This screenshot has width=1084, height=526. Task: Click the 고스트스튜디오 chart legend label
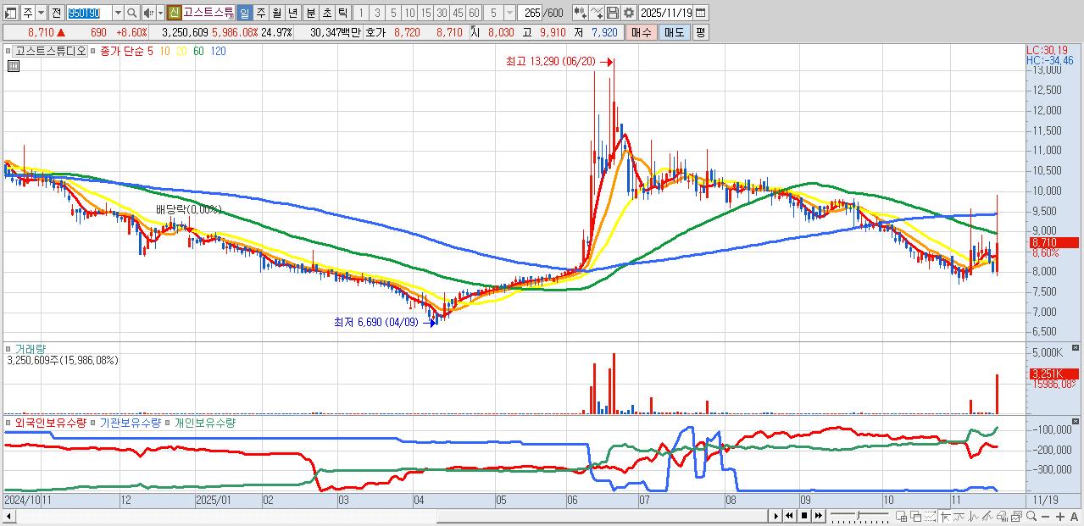[49, 52]
